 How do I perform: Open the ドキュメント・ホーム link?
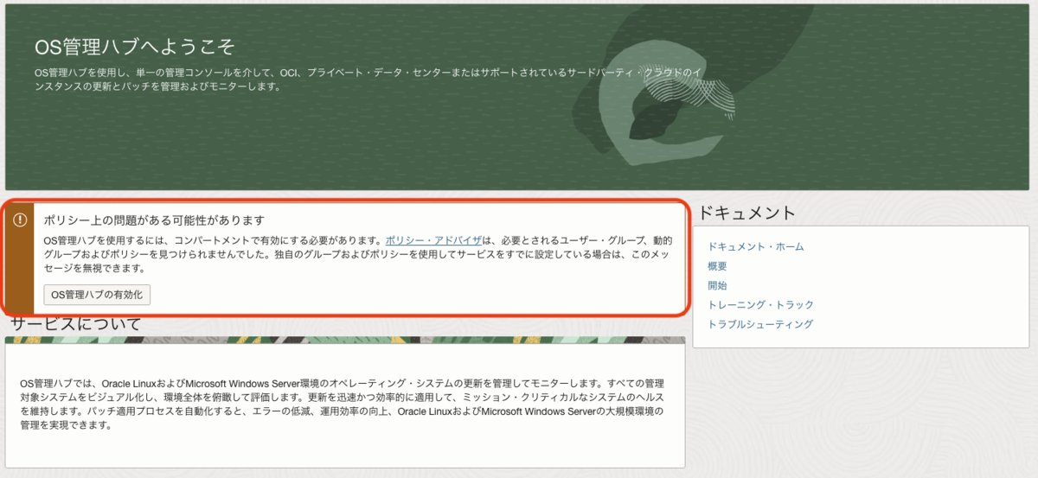pos(755,247)
